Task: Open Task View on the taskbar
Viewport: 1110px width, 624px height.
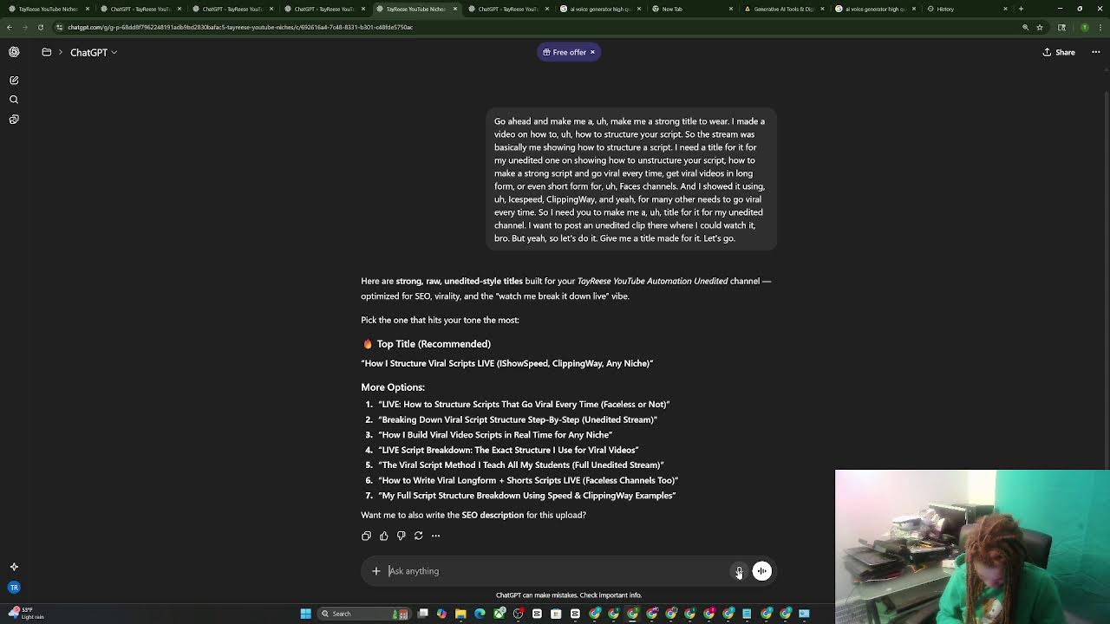Action: [x=422, y=614]
